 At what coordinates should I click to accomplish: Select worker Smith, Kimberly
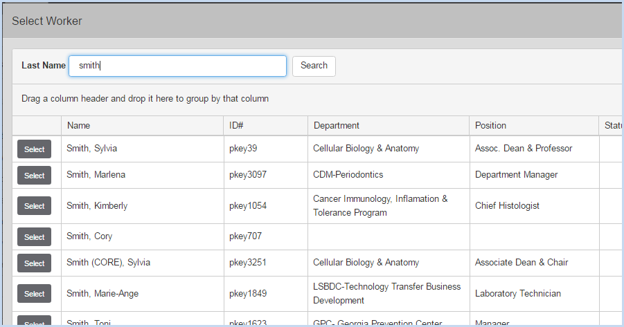click(34, 206)
